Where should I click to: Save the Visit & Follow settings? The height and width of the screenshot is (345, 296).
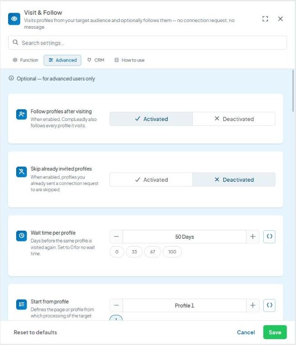275,332
